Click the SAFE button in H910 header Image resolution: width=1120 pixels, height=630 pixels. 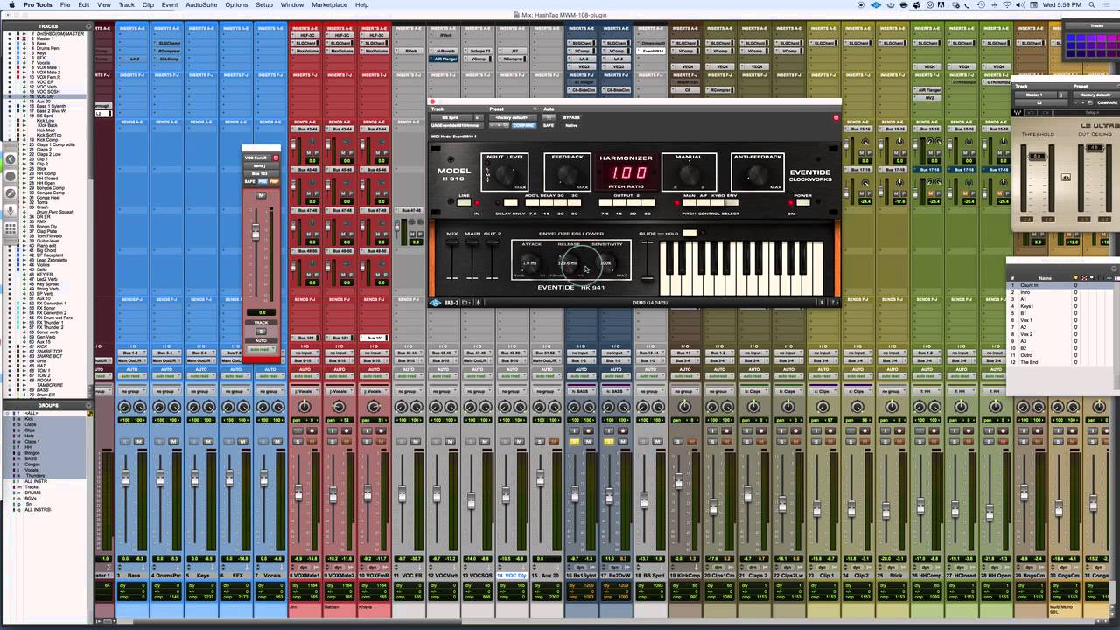point(549,125)
